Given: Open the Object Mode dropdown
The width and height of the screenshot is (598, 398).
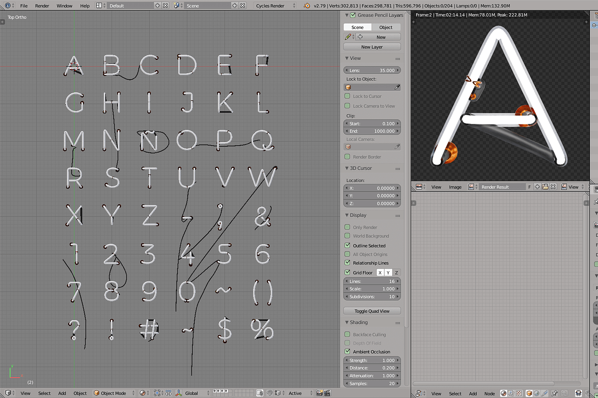Looking at the screenshot, I should point(114,393).
